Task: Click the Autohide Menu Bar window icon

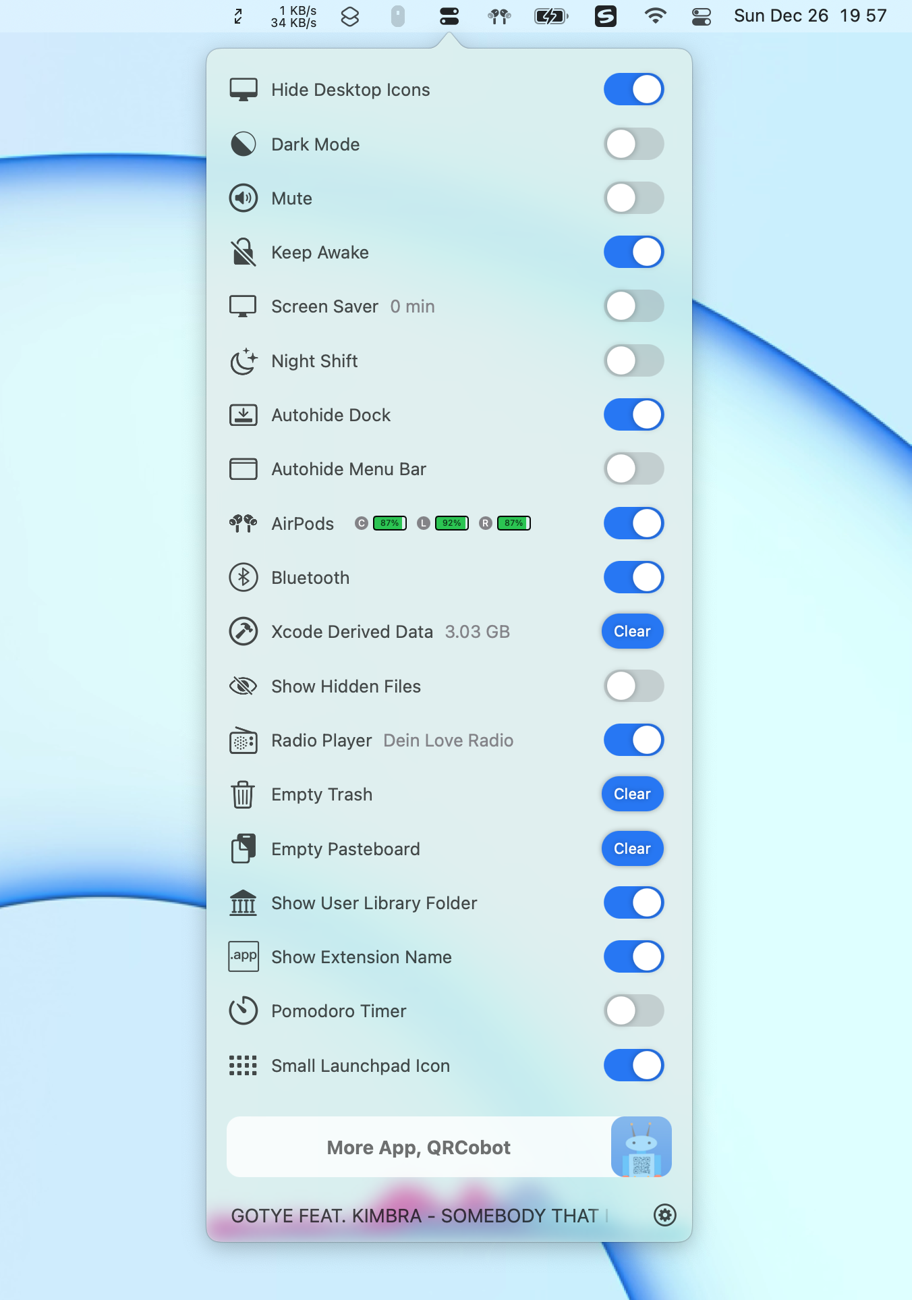Action: (x=243, y=469)
